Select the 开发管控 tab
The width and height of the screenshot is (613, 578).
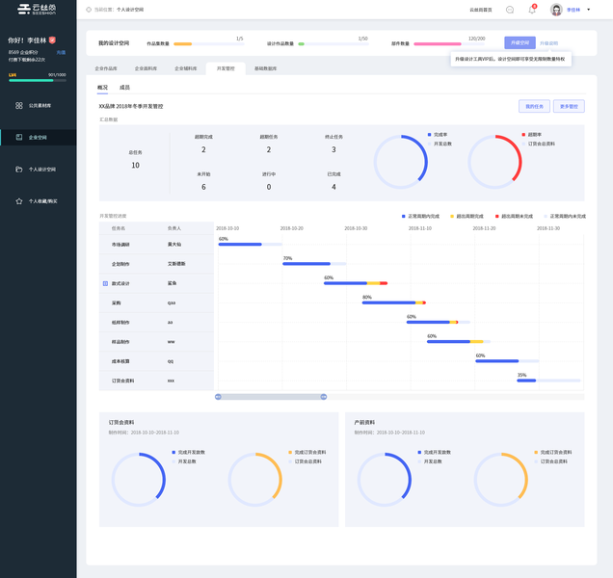coord(226,68)
